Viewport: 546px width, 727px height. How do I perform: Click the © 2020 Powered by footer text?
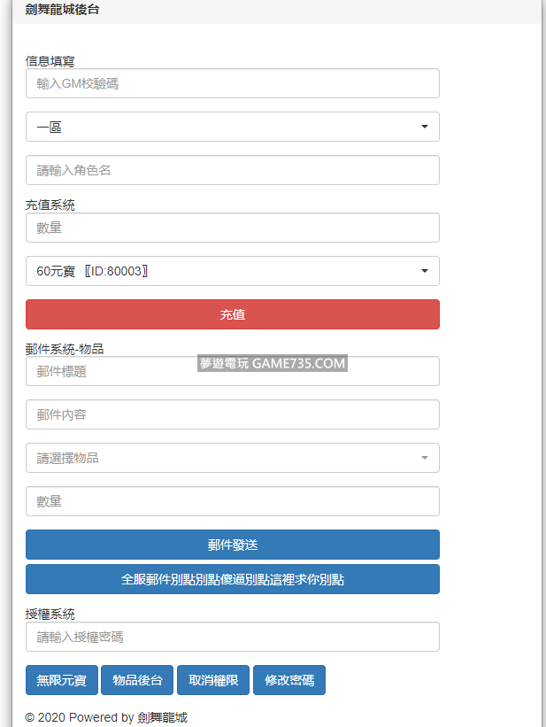106,717
